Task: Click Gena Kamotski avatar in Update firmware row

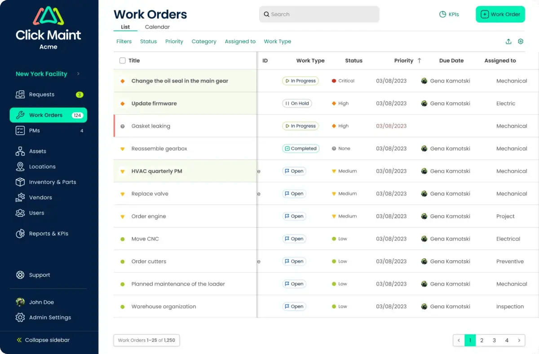Action: [424, 103]
